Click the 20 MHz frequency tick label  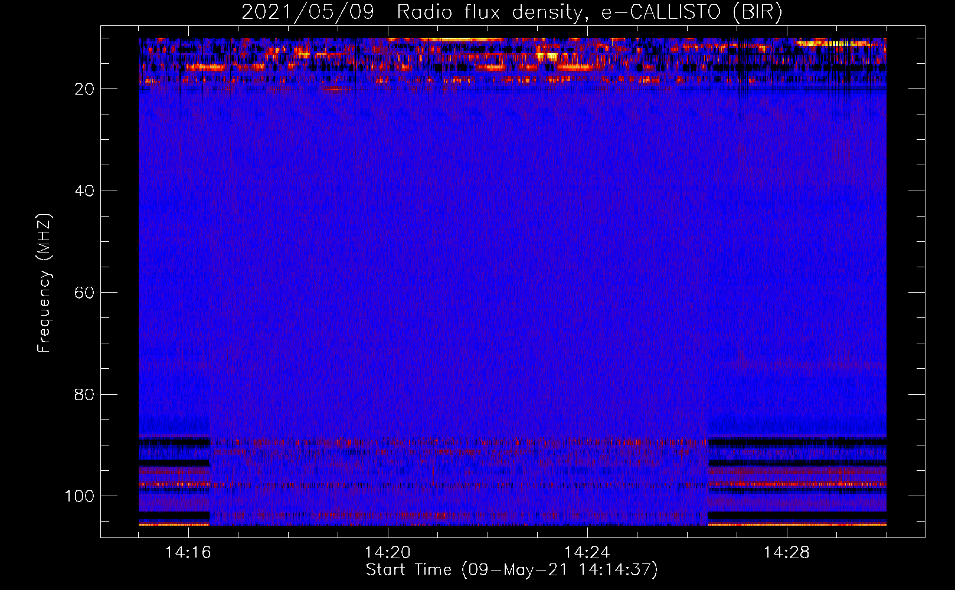click(x=84, y=89)
